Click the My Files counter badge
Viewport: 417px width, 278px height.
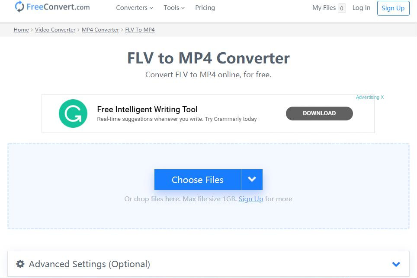tap(342, 8)
